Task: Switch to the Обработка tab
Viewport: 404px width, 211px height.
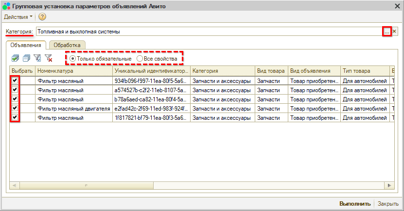Action: (67, 45)
